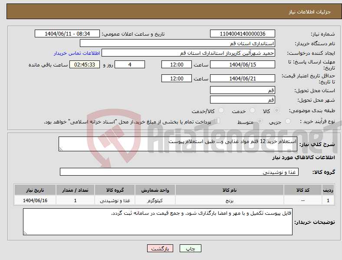Click the response deadline date 1404/06/15 field
The image size is (342, 260).
(243, 64)
